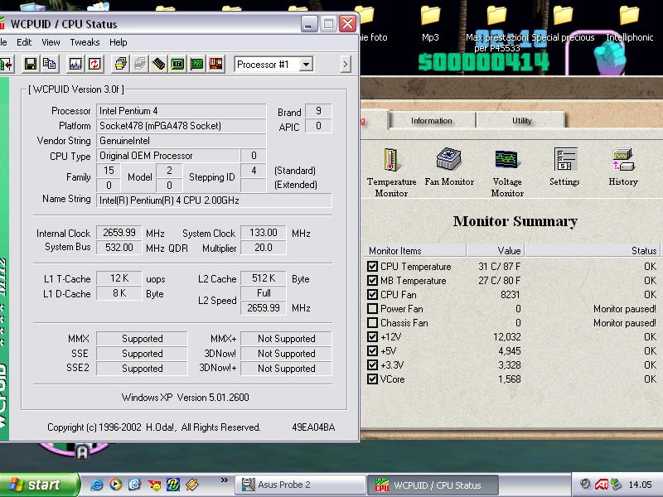Click the taskbar clock showing 14.05
Viewport: 663px width, 497px height.
click(640, 485)
